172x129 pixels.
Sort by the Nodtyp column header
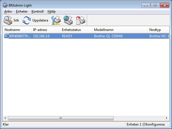coord(159,30)
